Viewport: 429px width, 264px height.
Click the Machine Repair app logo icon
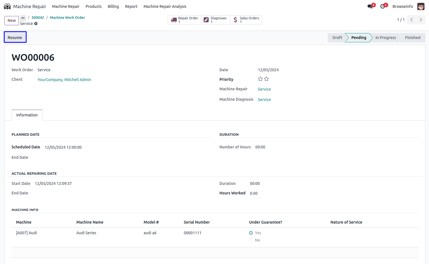(7, 6)
